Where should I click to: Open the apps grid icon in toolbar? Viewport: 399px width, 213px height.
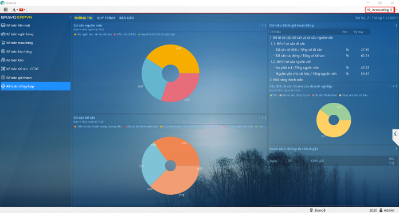(5, 10)
